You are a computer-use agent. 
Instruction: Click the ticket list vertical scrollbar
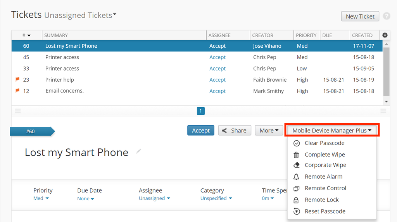386,70
